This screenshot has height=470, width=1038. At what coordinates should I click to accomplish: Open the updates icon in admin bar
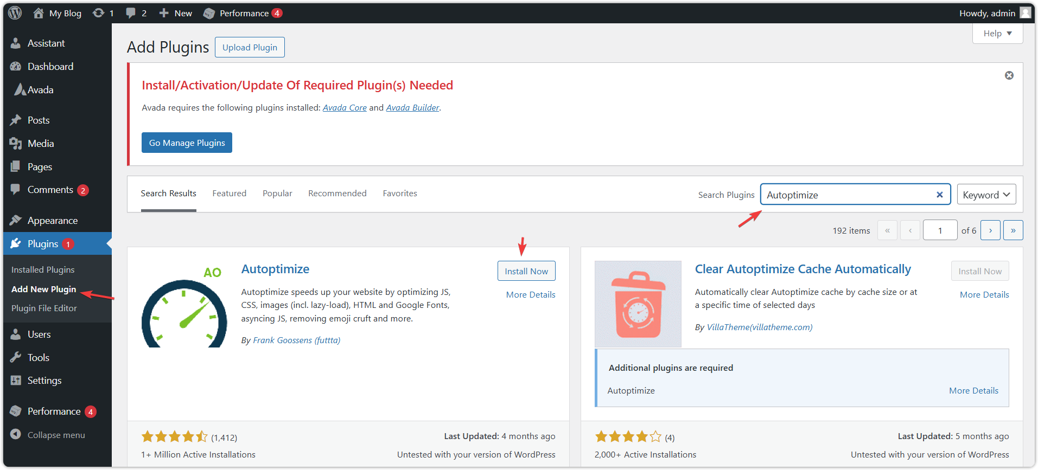(98, 13)
